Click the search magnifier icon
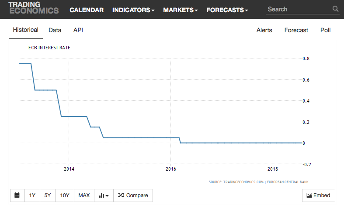This screenshot has height=209, width=344. (335, 9)
